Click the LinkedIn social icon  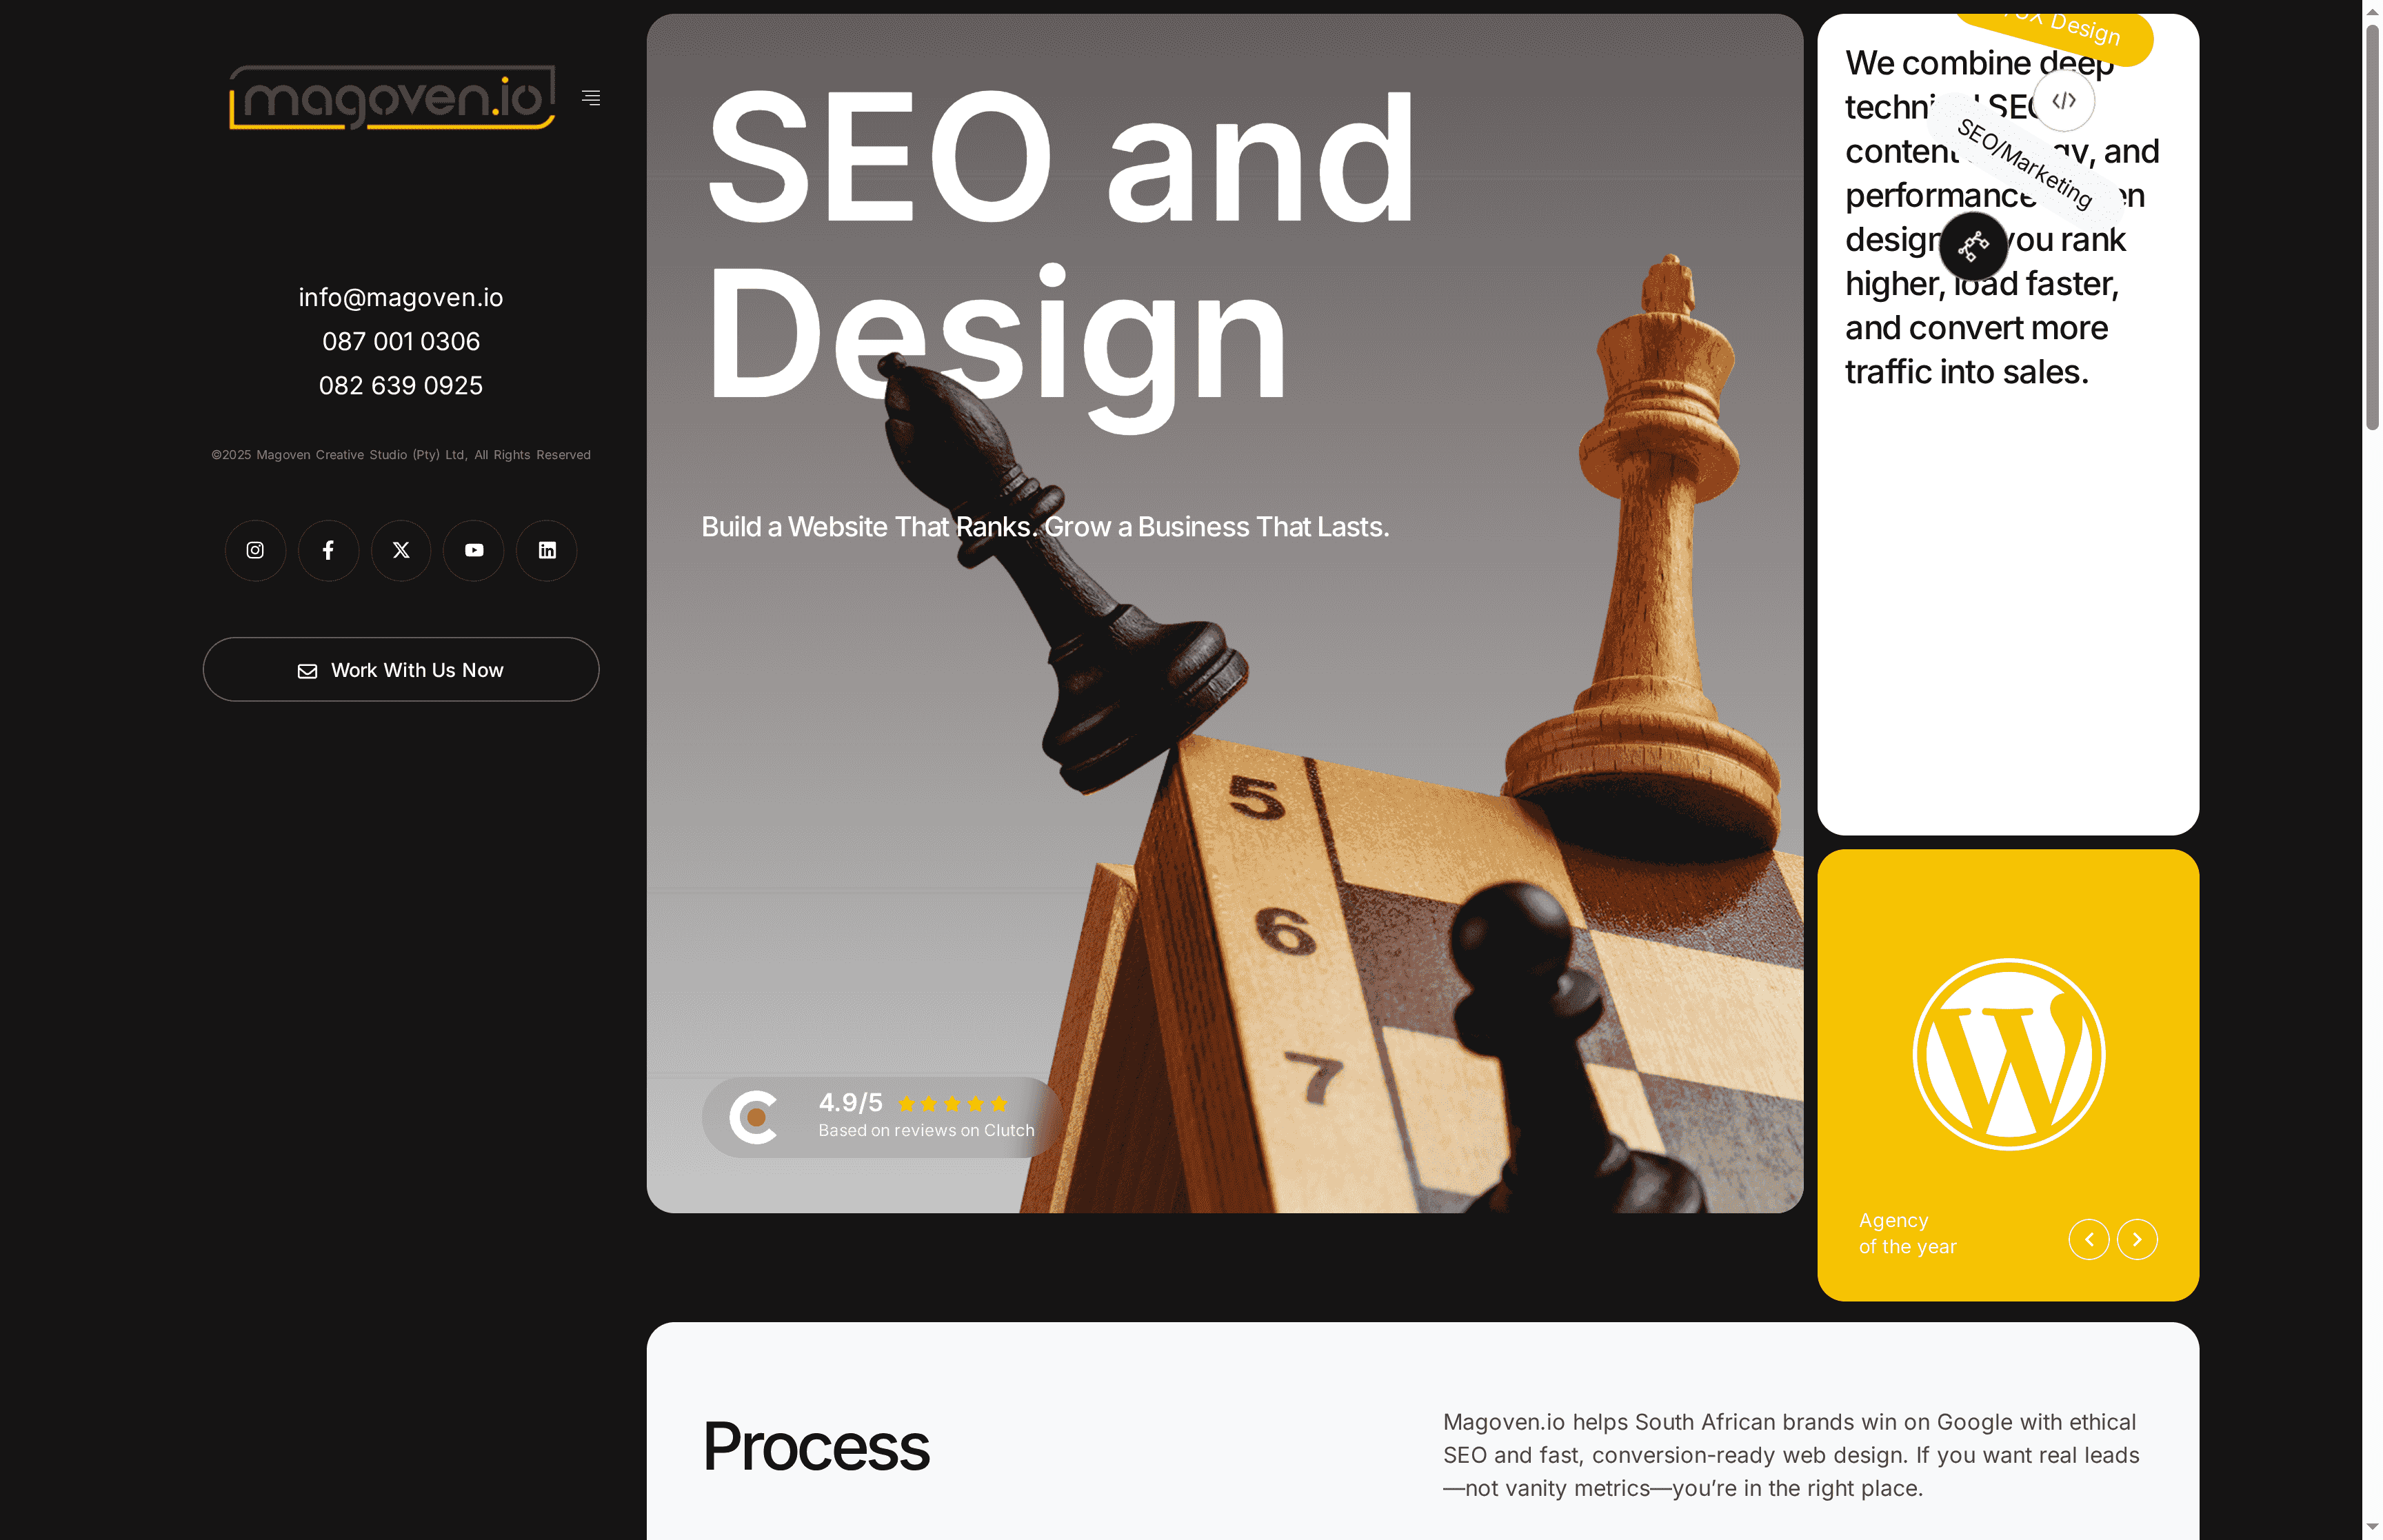click(x=547, y=550)
